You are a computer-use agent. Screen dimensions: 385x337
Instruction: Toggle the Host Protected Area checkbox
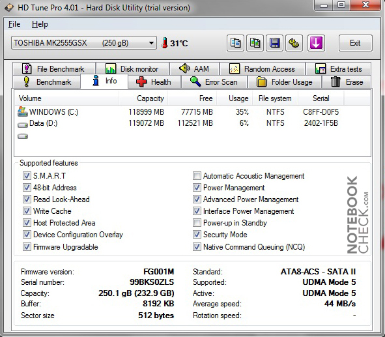[x=27, y=223]
